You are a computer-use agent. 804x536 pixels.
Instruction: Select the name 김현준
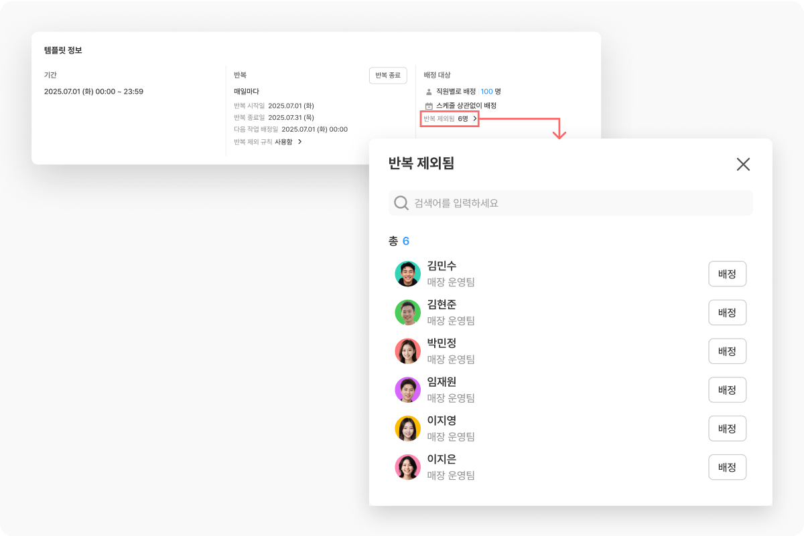click(x=442, y=305)
